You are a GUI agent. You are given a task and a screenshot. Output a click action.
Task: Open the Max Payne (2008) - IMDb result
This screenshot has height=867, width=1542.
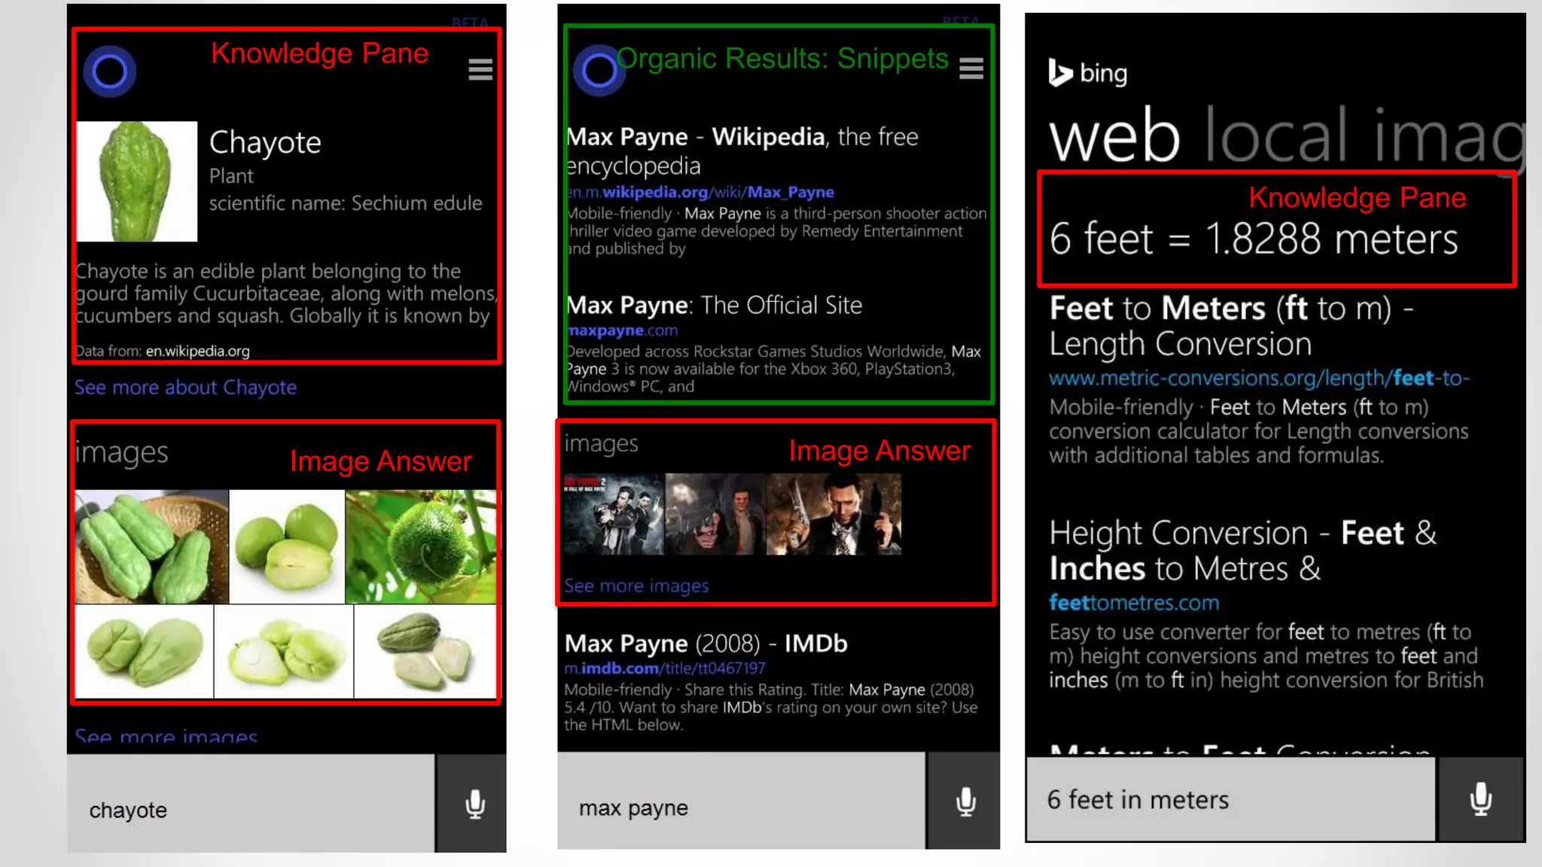coord(705,643)
